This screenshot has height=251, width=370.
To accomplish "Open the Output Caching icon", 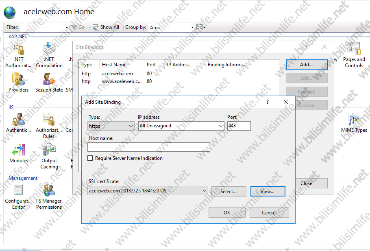I will [49, 150].
